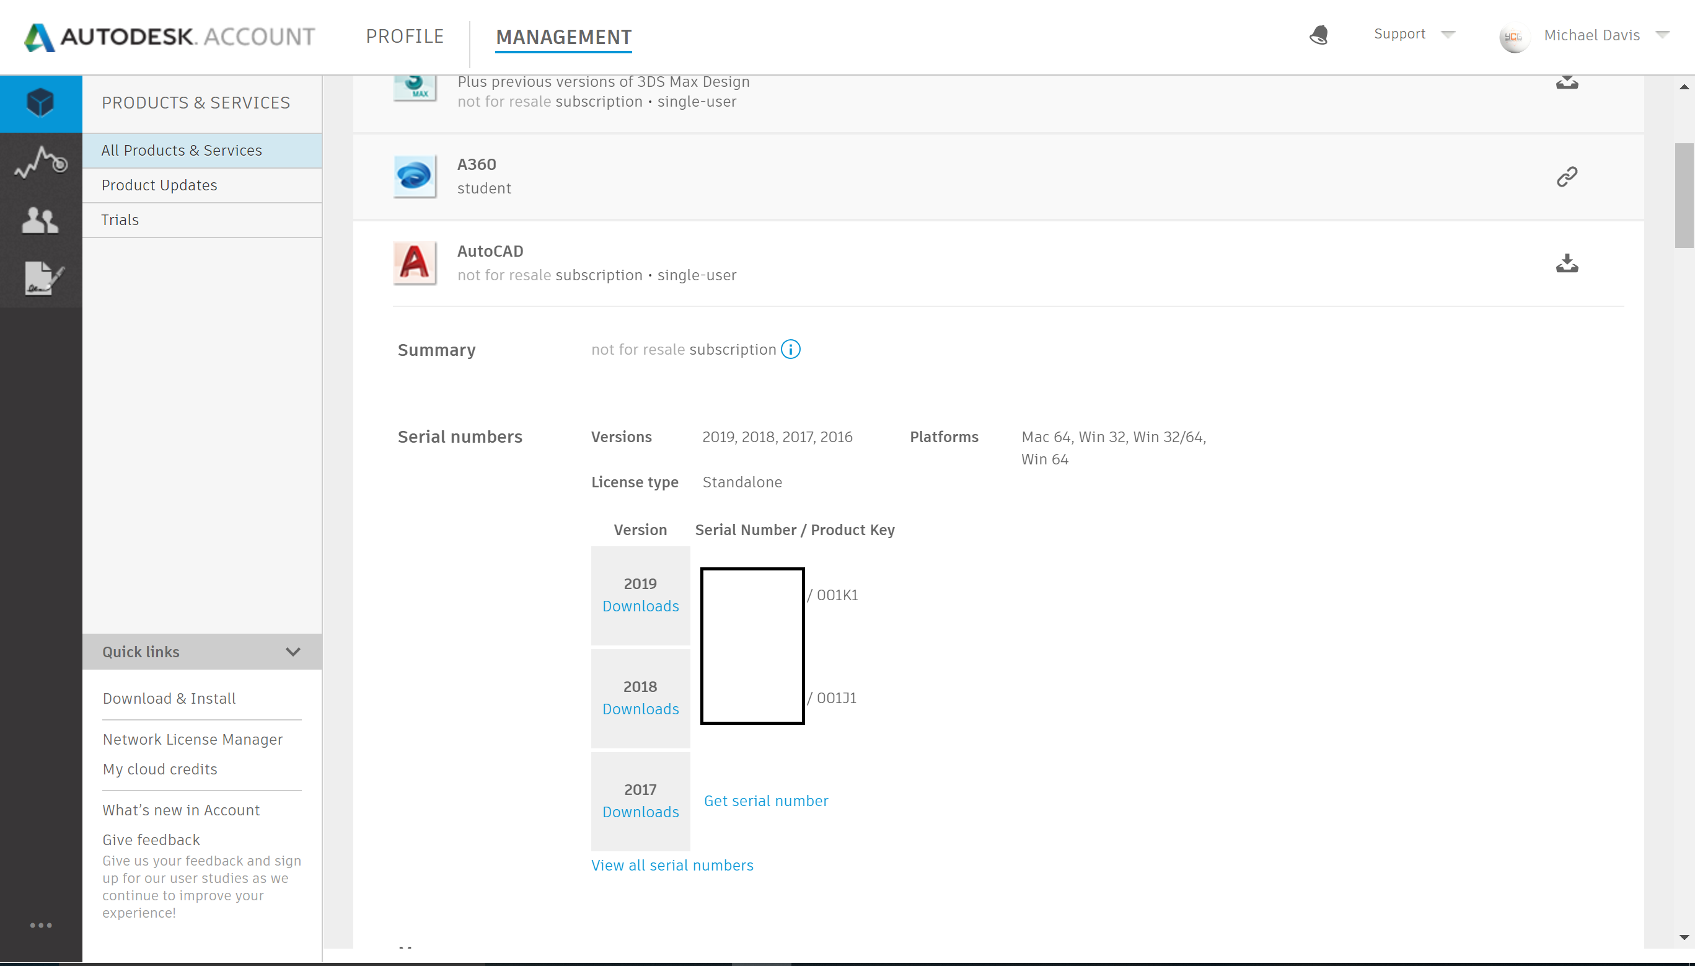Viewport: 1695px width, 966px height.
Task: Open the Trials menu item
Action: coord(202,219)
